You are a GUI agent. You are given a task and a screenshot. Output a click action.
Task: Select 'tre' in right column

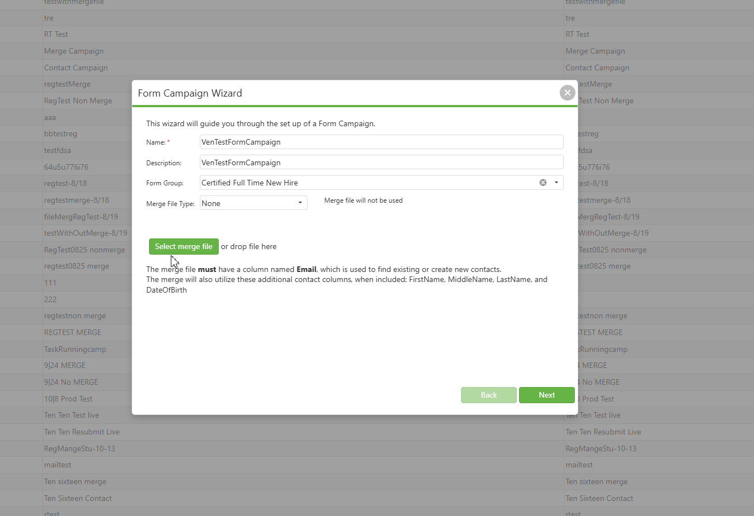[x=570, y=18]
